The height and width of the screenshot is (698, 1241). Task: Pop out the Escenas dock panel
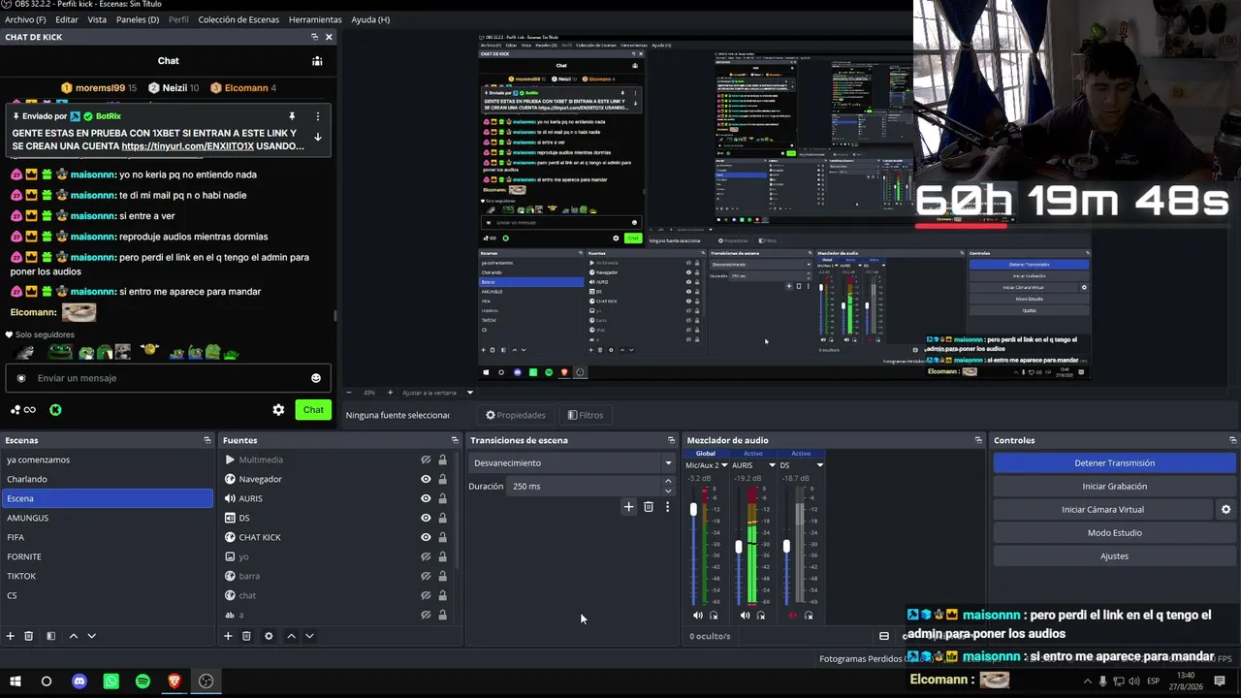tap(207, 440)
